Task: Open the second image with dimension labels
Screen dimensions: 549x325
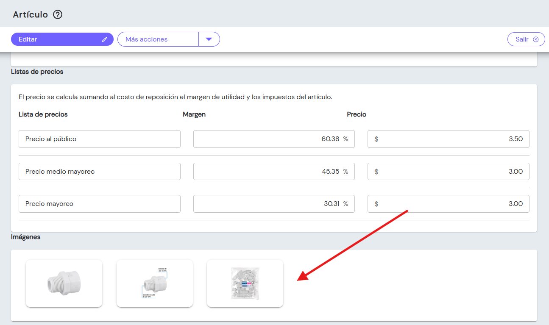Action: pyautogui.click(x=155, y=283)
